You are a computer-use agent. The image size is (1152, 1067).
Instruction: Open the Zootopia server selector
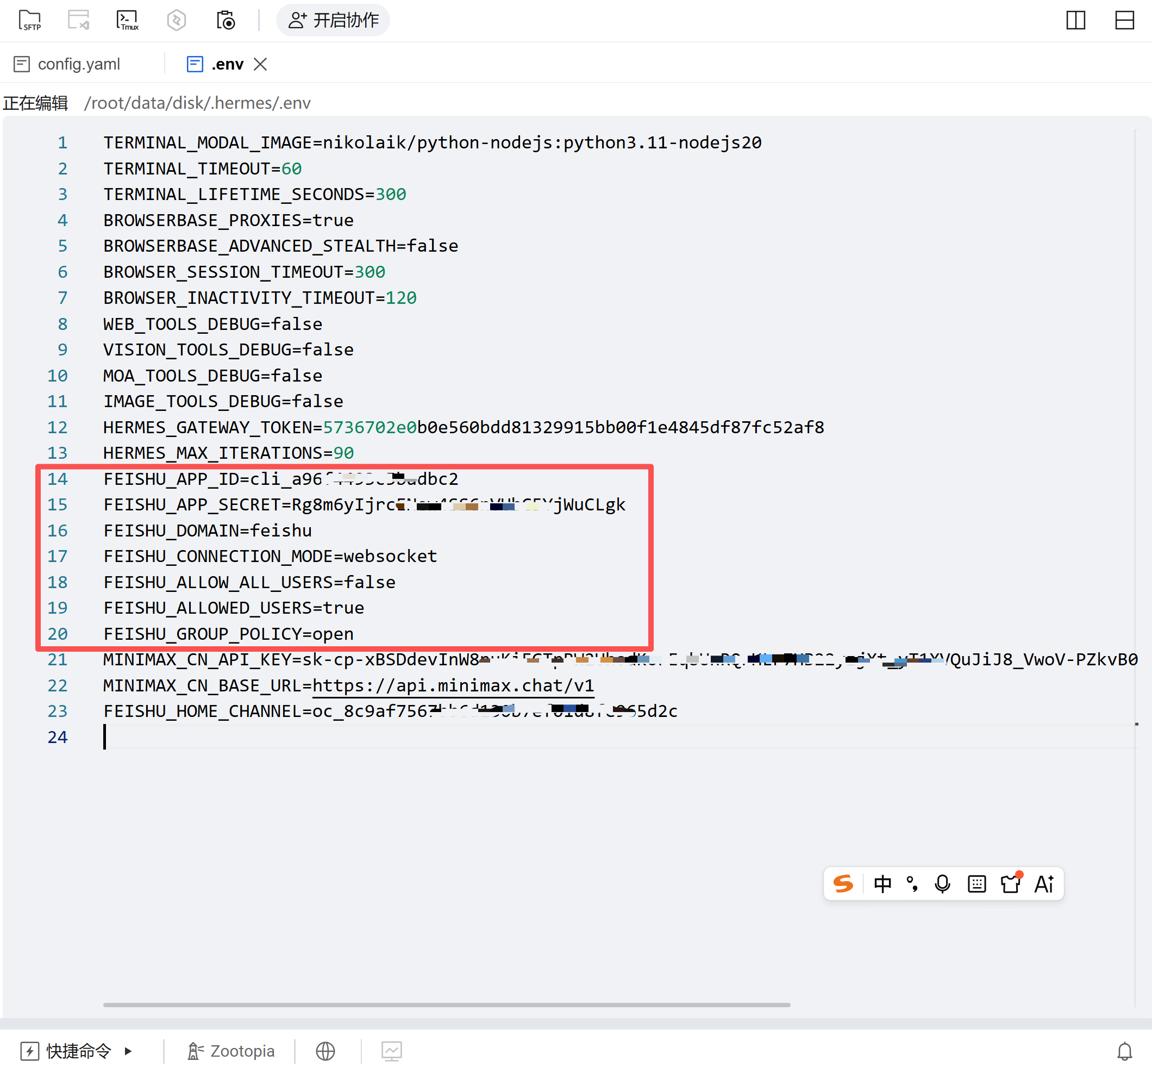(x=231, y=1051)
